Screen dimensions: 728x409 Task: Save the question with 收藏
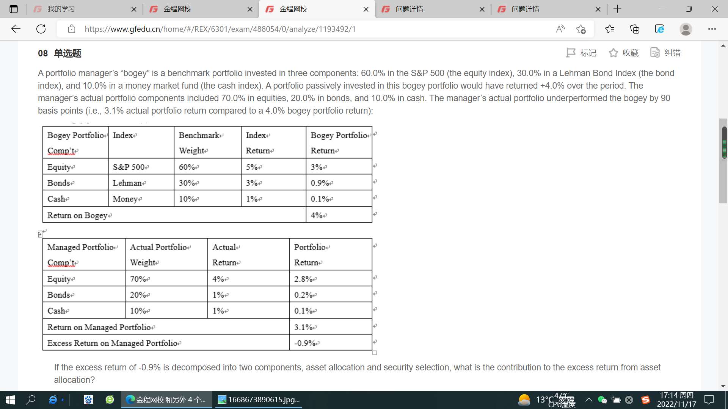coord(624,53)
